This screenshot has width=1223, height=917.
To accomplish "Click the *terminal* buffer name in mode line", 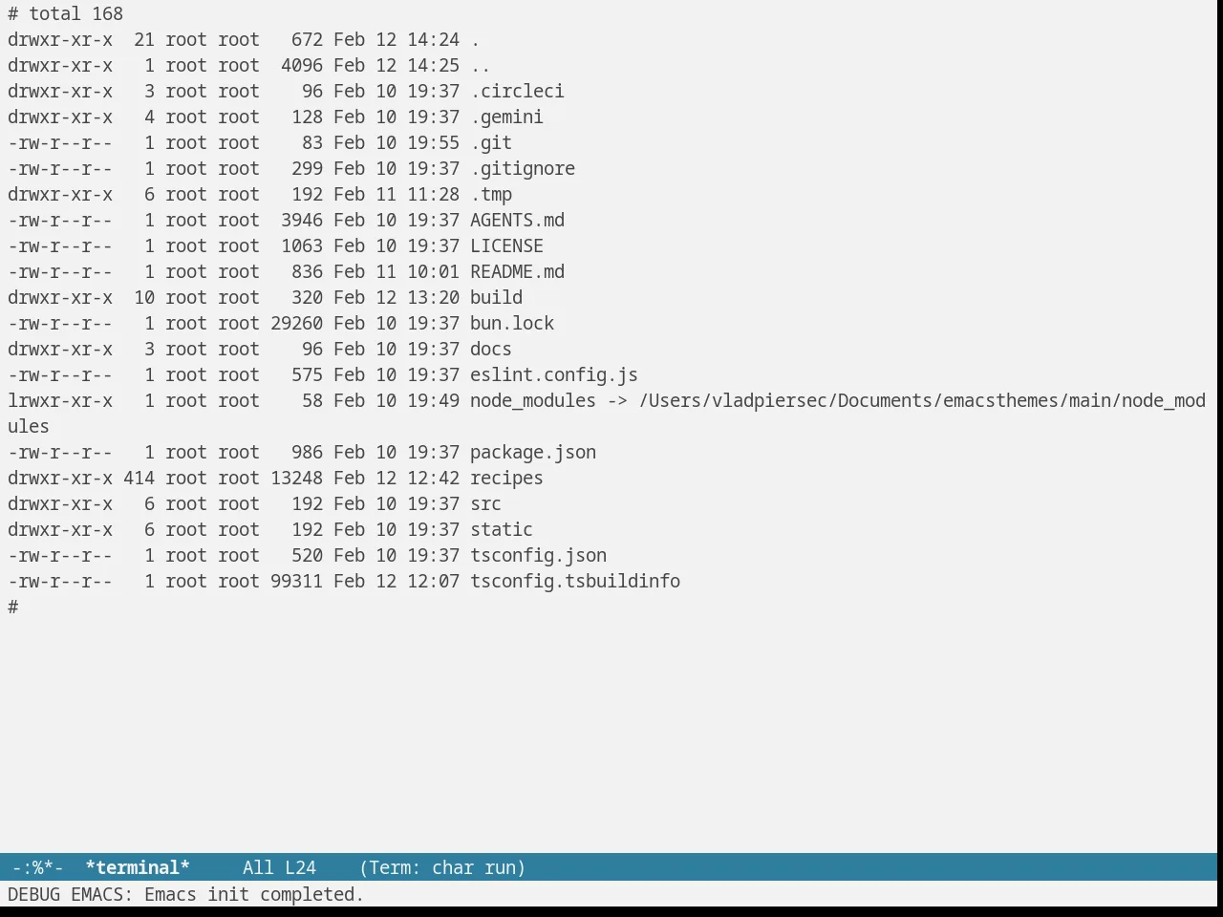I will [x=138, y=867].
